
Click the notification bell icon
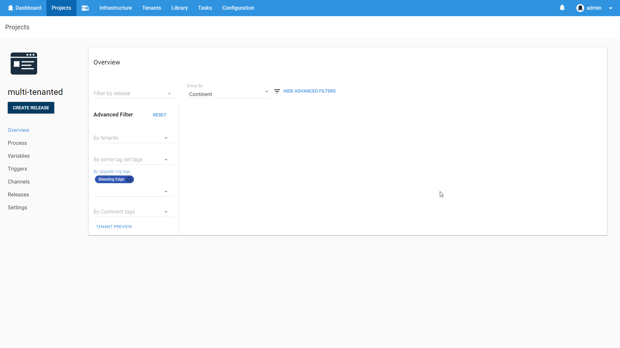[562, 8]
